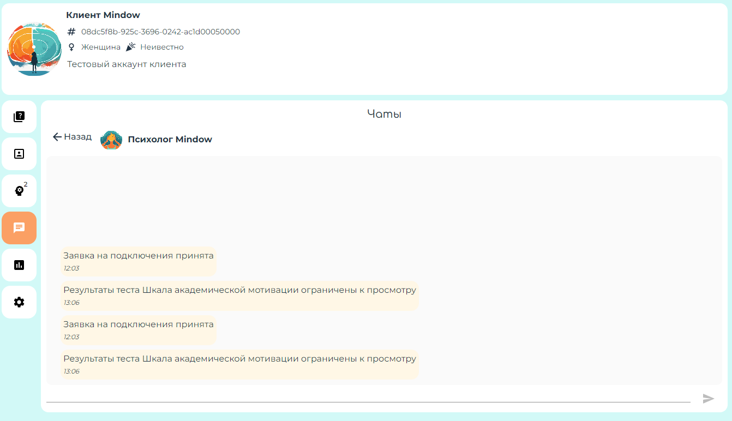Click the first Заявка на подключения принята message

point(139,261)
